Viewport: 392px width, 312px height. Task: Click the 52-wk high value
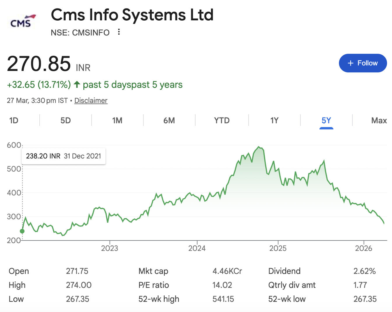223,299
